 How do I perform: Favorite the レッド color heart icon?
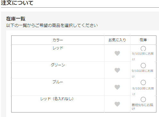pos(117,53)
